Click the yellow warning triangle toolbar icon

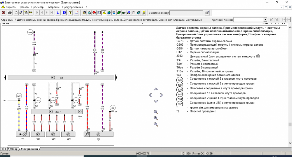[104, 13]
